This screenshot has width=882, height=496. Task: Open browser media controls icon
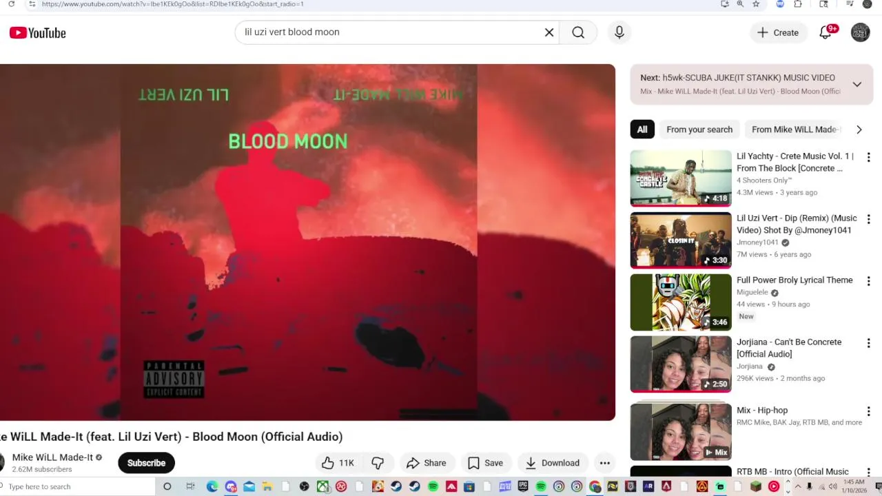click(x=850, y=4)
